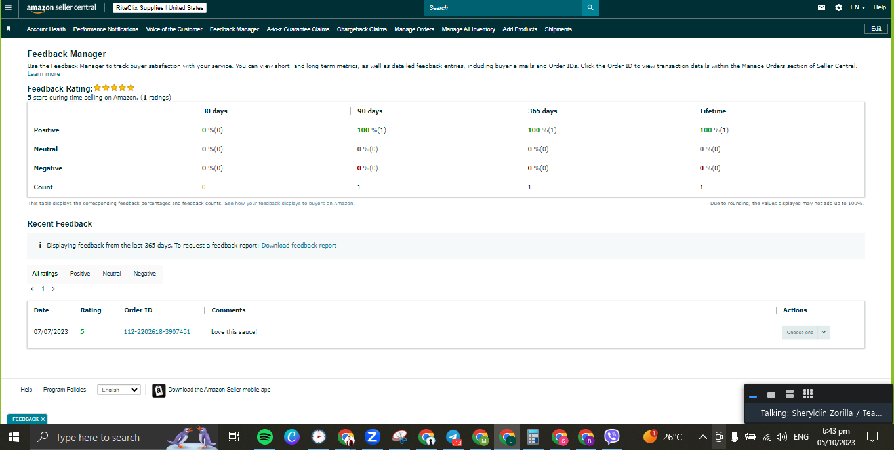894x450 pixels.
Task: Open the settings gear icon
Action: click(838, 8)
